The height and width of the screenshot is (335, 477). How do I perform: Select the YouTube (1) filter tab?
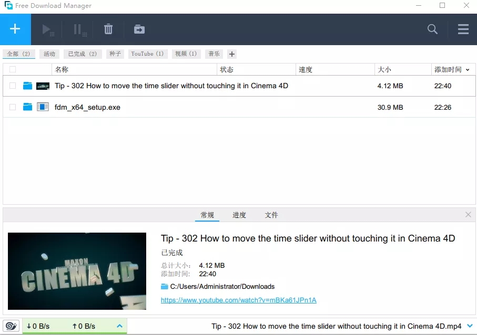148,54
